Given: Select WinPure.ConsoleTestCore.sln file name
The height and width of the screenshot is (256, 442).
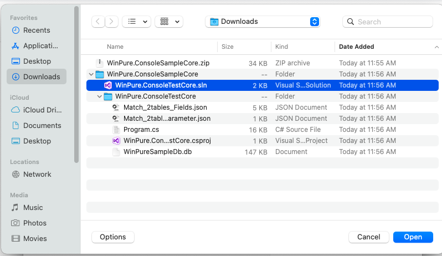Looking at the screenshot, I should coord(161,85).
